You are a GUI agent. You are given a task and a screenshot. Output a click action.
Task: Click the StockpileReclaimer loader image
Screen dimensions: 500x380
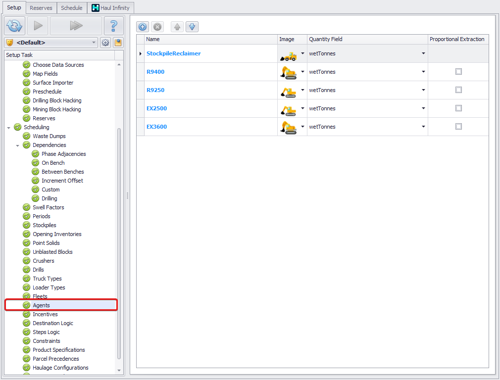pyautogui.click(x=288, y=56)
